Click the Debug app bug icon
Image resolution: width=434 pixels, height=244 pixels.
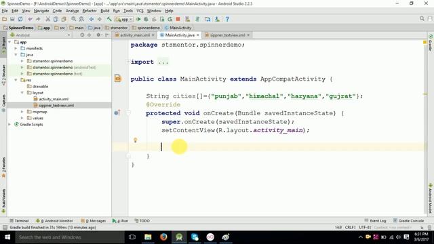pyautogui.click(x=146, y=19)
